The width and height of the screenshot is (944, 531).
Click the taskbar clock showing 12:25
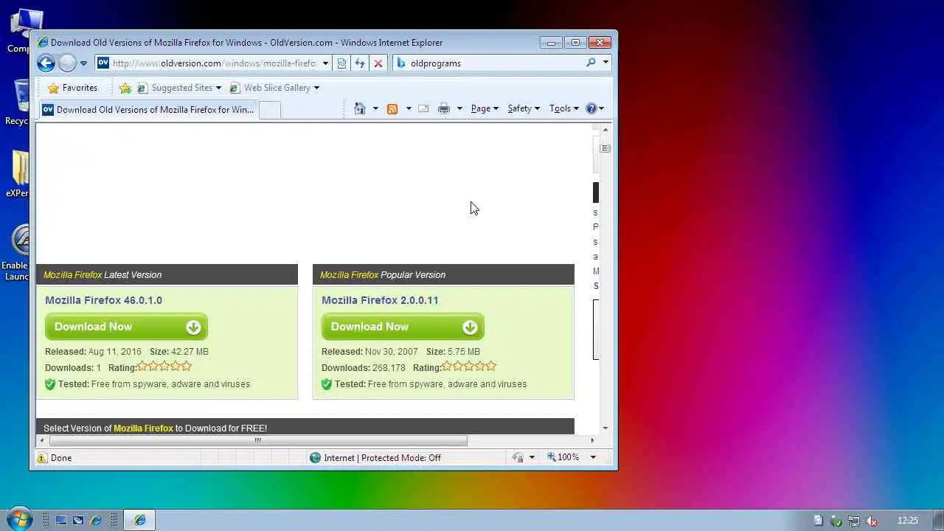pos(908,521)
